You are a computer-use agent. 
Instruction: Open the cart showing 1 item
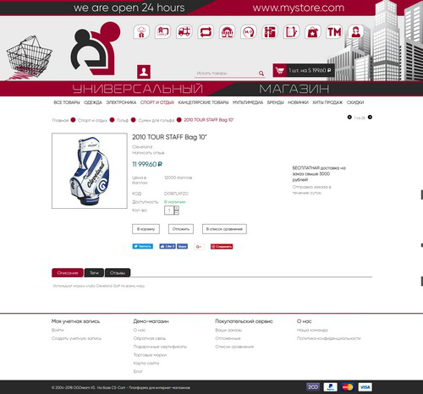point(304,70)
